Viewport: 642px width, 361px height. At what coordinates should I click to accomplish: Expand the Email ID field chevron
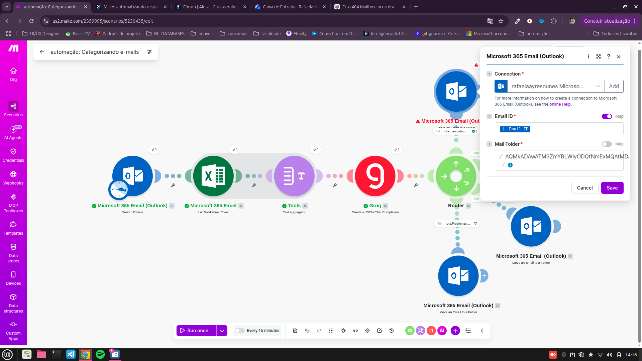(489, 116)
